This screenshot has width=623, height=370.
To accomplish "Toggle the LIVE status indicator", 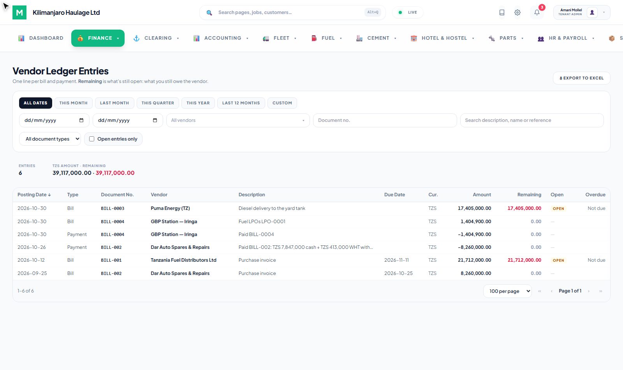I will coord(408,12).
